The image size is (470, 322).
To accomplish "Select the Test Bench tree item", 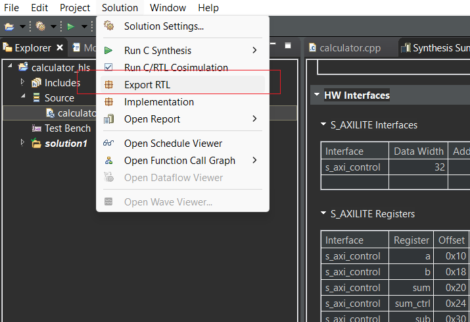I will 68,128.
